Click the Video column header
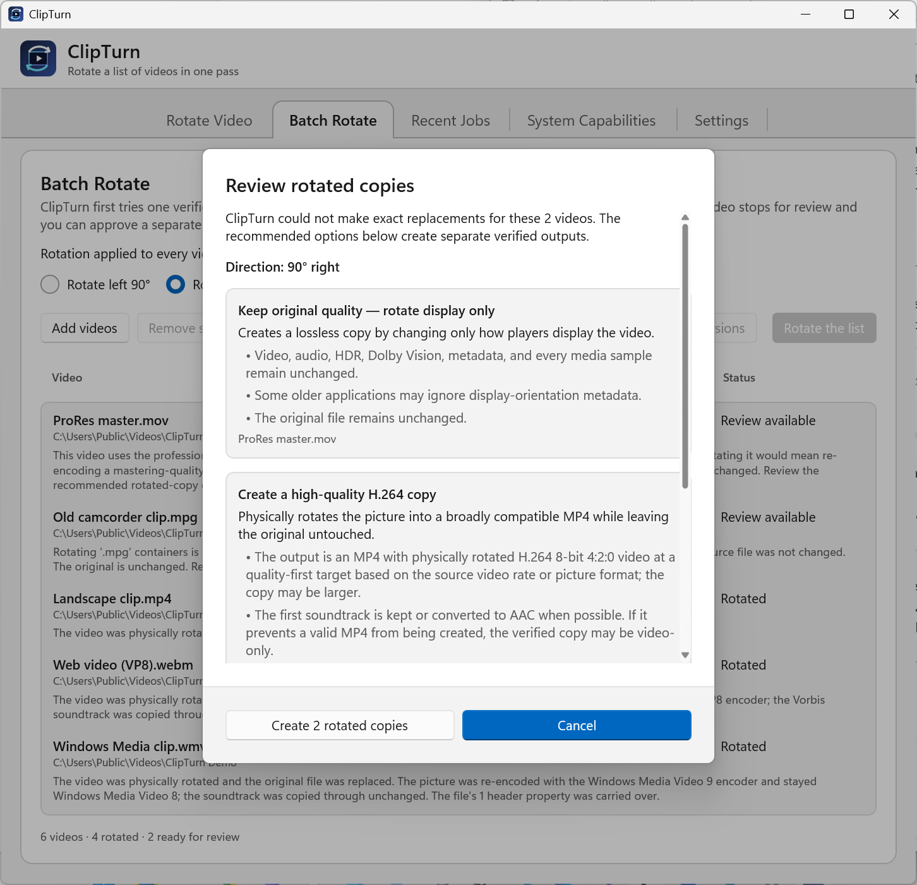Viewport: 917px width, 885px height. (x=67, y=377)
